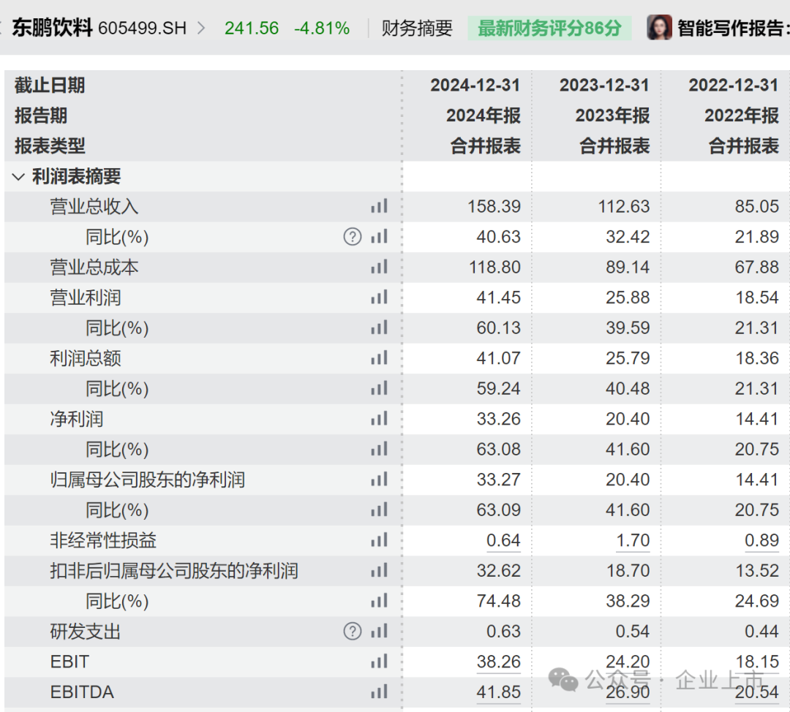Viewport: 790px width, 712px height.
Task: Select 2023 营业总收入 value 112.63
Action: pyautogui.click(x=624, y=206)
